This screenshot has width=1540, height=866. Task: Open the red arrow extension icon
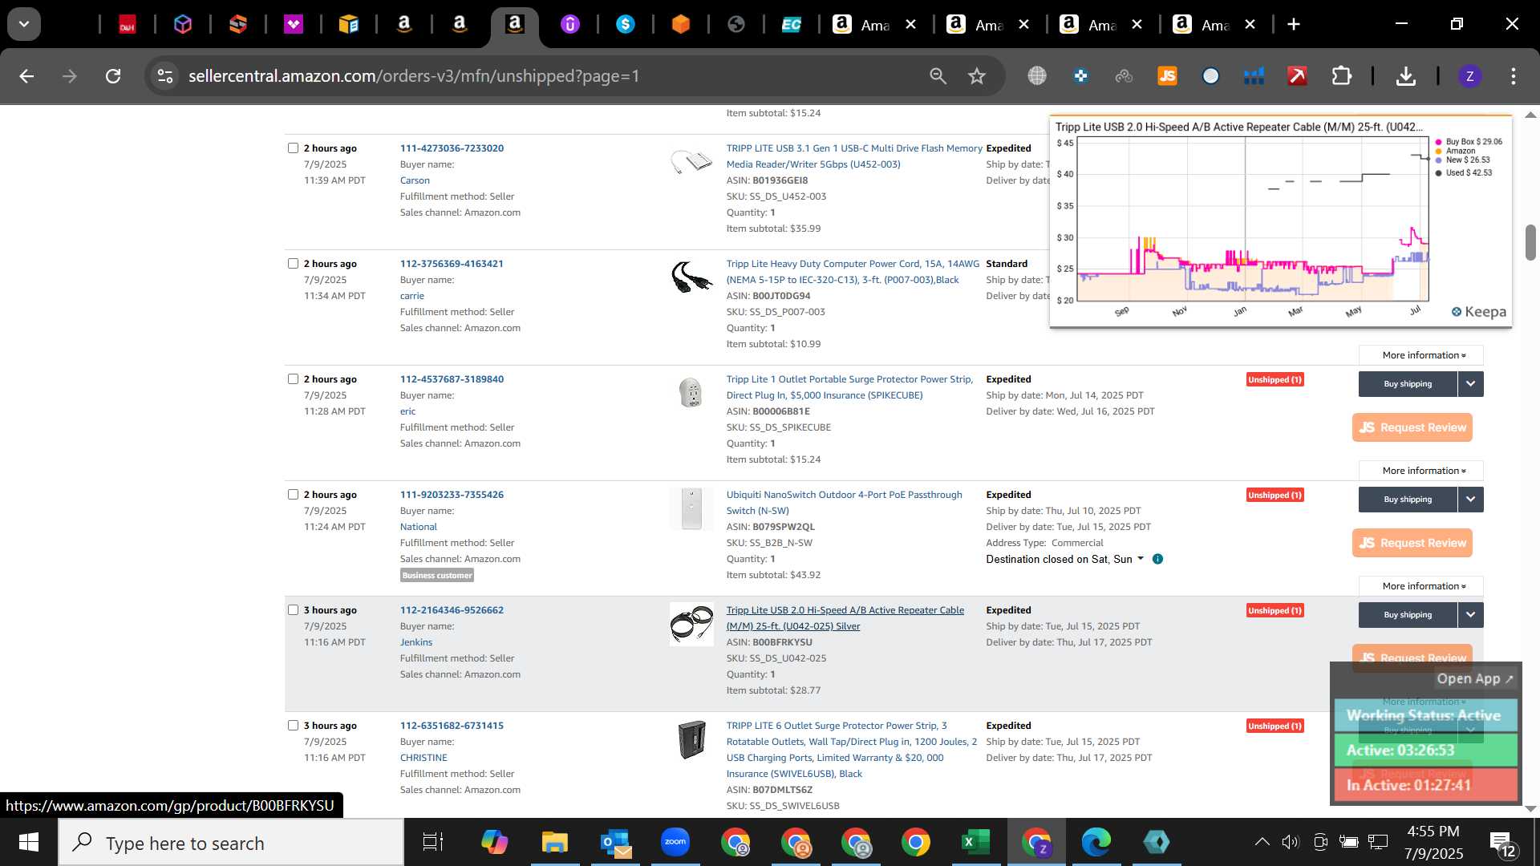[1297, 76]
